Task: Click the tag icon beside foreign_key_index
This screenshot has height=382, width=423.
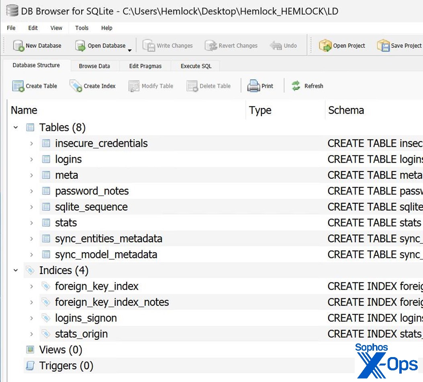Action: (x=46, y=286)
